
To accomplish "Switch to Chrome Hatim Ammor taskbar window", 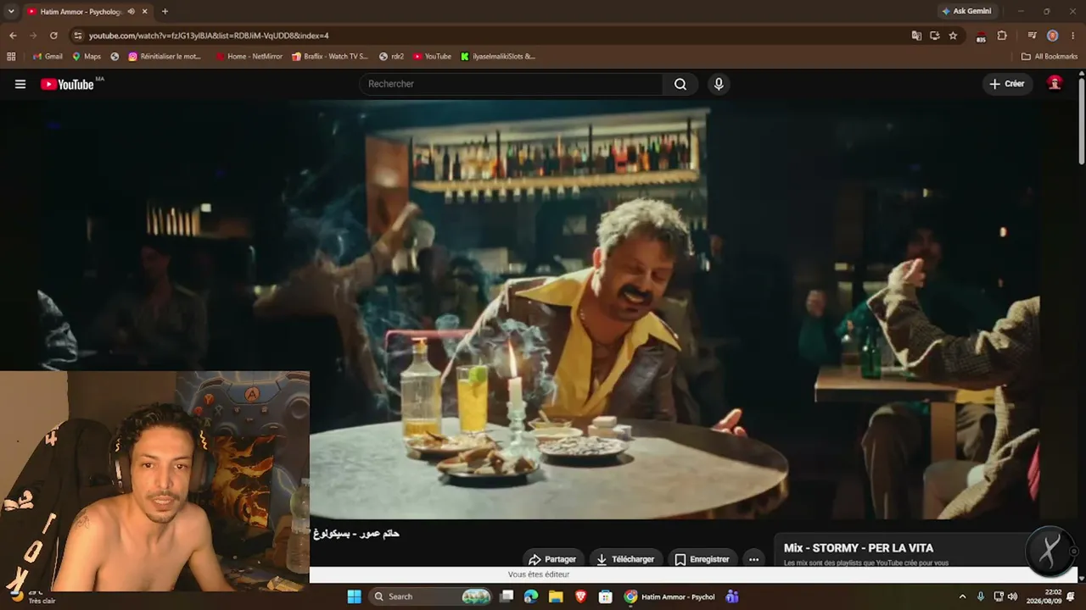I will [x=669, y=596].
